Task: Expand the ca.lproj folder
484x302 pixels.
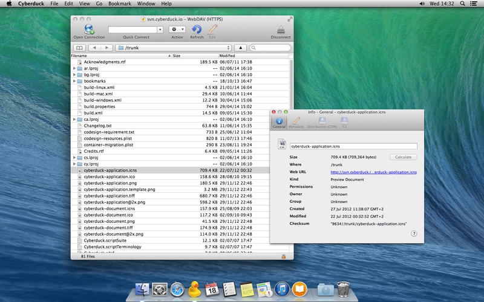Action: point(74,119)
